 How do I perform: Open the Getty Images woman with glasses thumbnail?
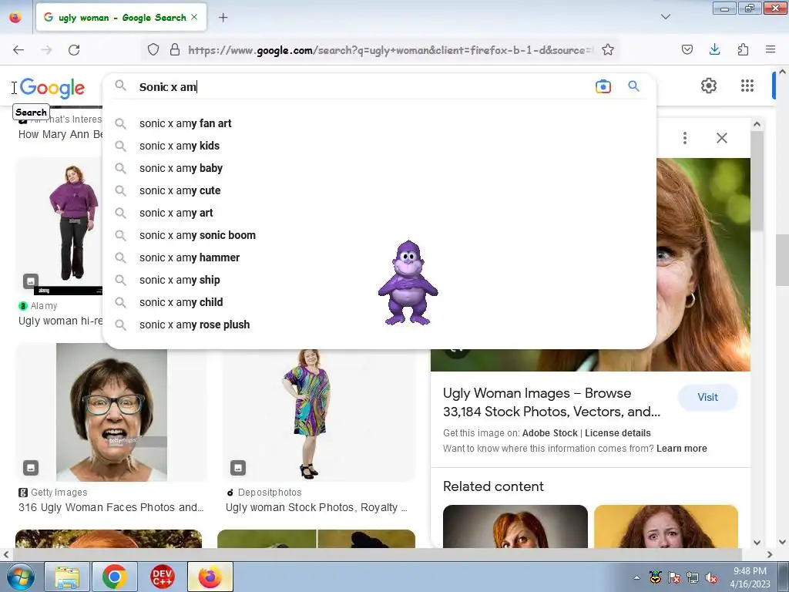111,412
